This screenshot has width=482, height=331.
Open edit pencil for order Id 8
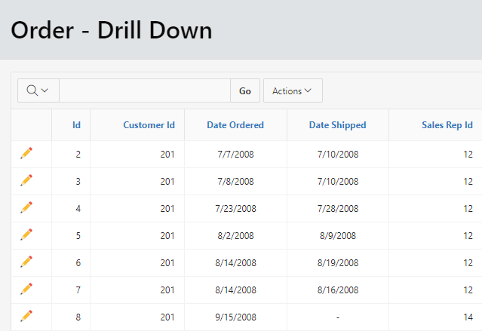point(26,316)
